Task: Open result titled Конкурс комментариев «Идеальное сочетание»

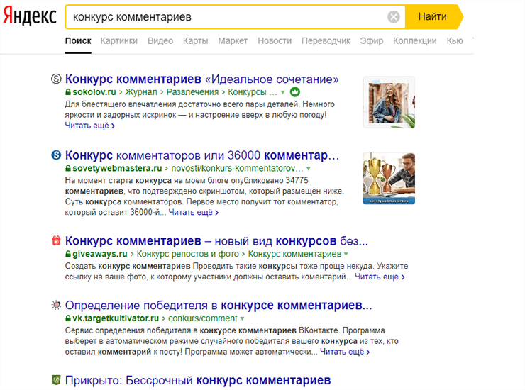Action: [x=202, y=79]
